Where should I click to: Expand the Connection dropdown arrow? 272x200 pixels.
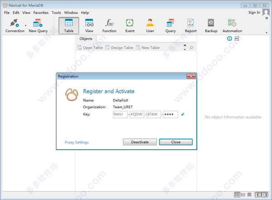(x=26, y=25)
